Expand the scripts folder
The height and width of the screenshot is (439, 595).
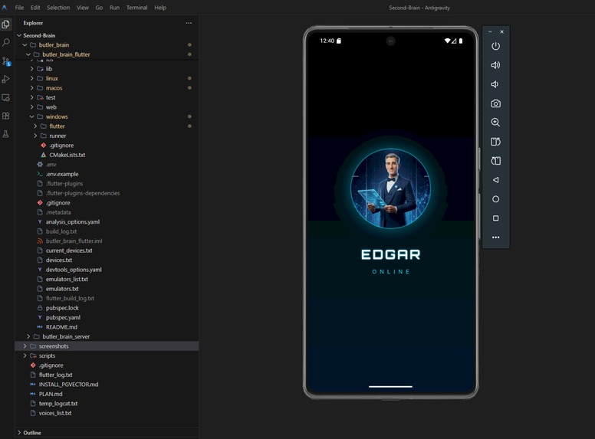(107, 355)
